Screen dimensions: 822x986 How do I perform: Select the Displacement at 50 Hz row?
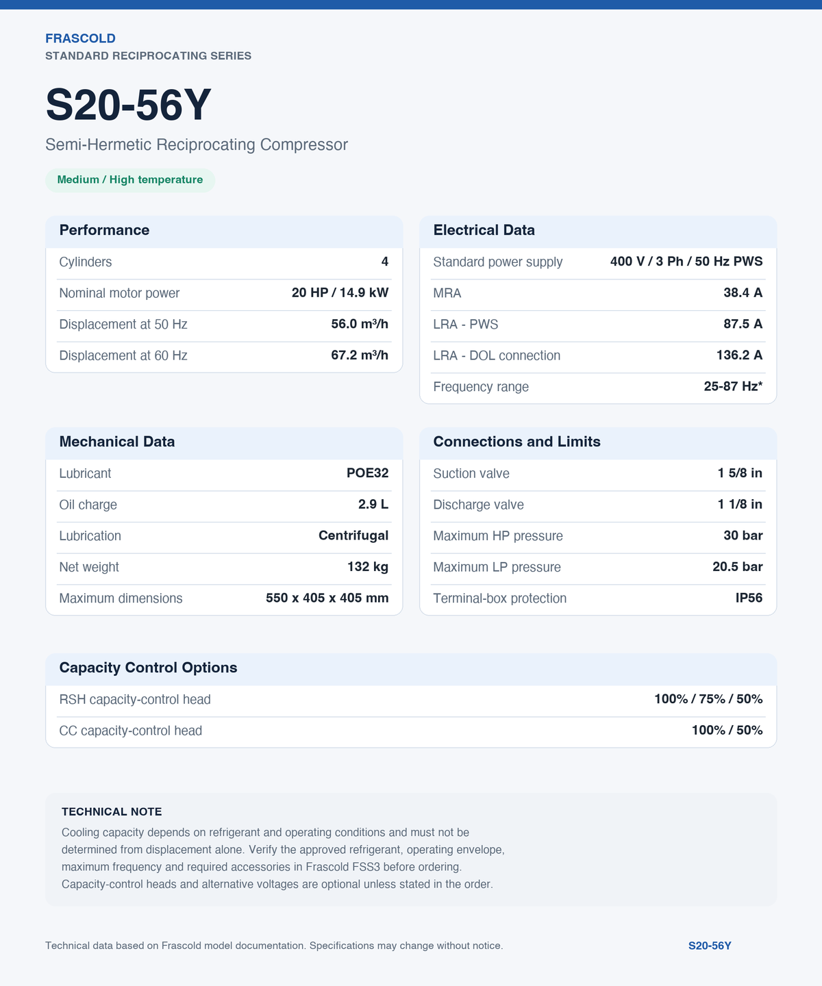coord(224,325)
